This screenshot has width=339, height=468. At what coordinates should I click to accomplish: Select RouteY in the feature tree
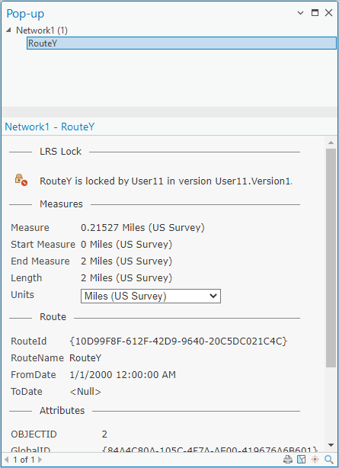181,43
